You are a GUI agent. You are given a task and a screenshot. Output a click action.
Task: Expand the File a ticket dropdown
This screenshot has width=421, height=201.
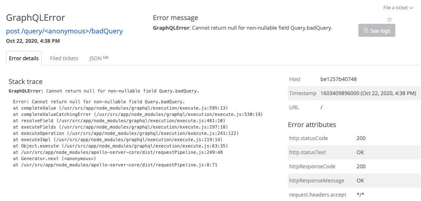click(x=398, y=8)
